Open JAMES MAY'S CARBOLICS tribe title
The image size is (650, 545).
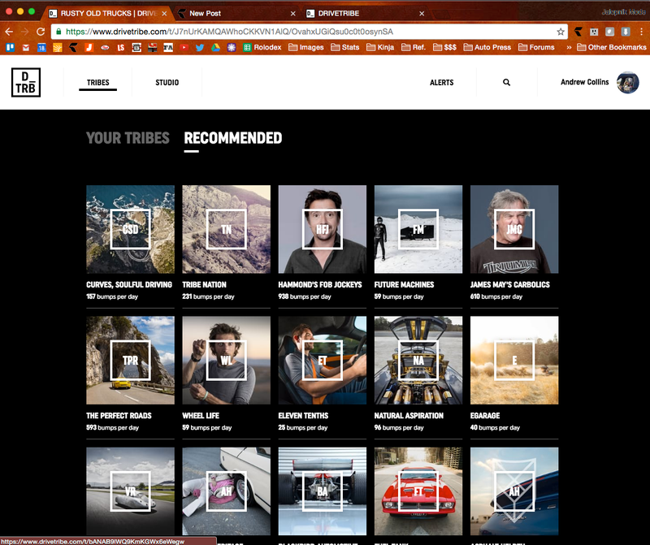(x=510, y=285)
